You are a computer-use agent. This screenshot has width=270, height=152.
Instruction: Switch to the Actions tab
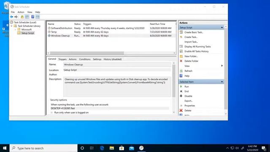click(x=73, y=59)
